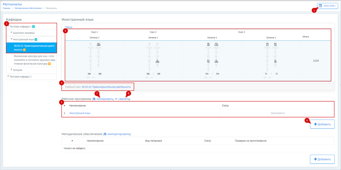Click the Статус header in Рабочие программы table
This screenshot has height=170, width=341.
[225, 105]
